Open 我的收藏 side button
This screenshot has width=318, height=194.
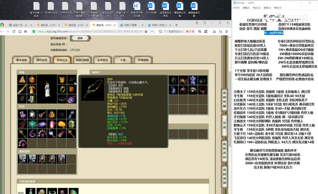click(x=224, y=99)
